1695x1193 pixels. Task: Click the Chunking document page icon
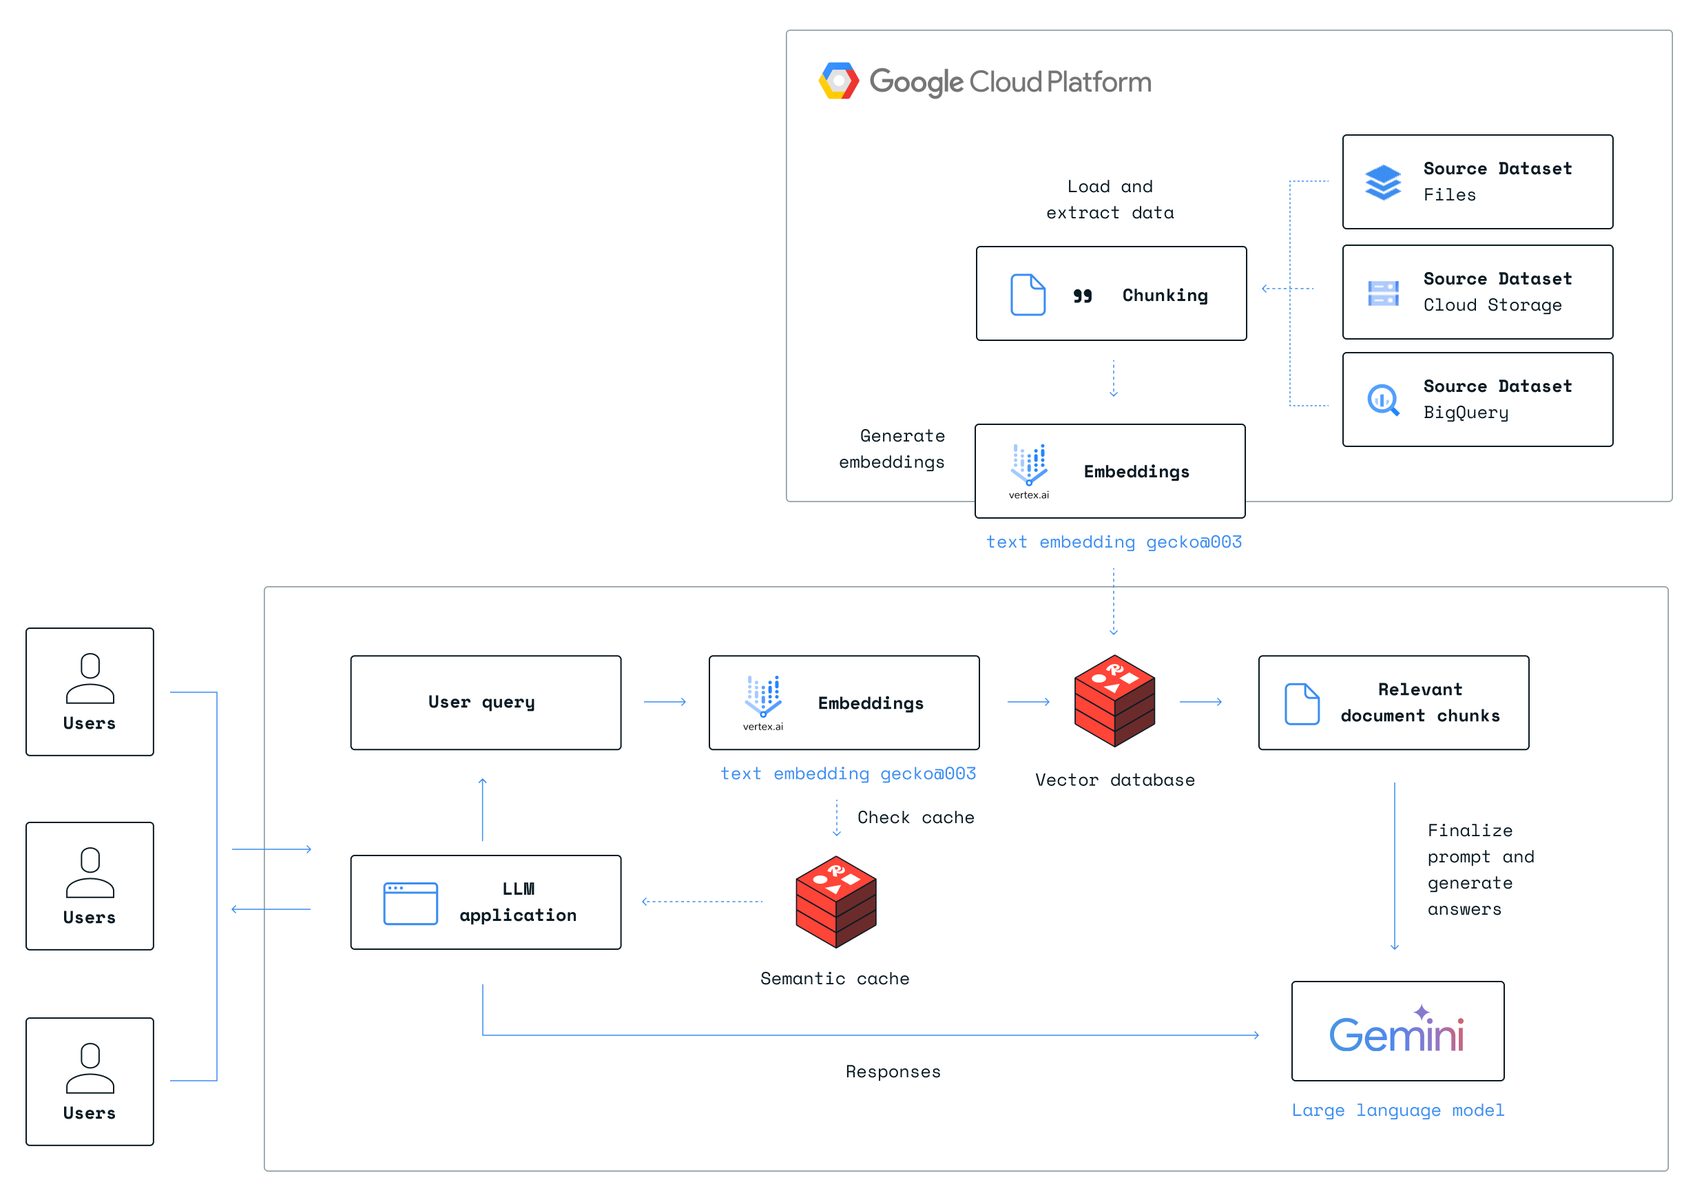[x=1028, y=295]
